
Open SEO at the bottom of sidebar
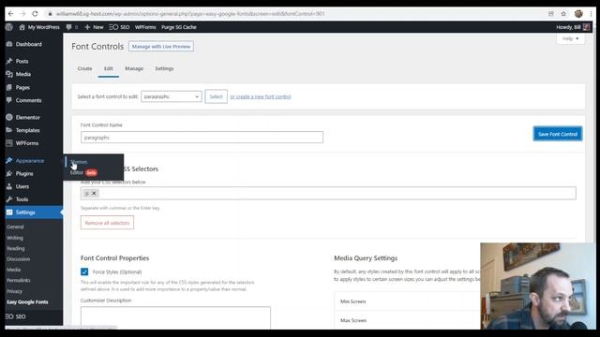click(x=21, y=316)
